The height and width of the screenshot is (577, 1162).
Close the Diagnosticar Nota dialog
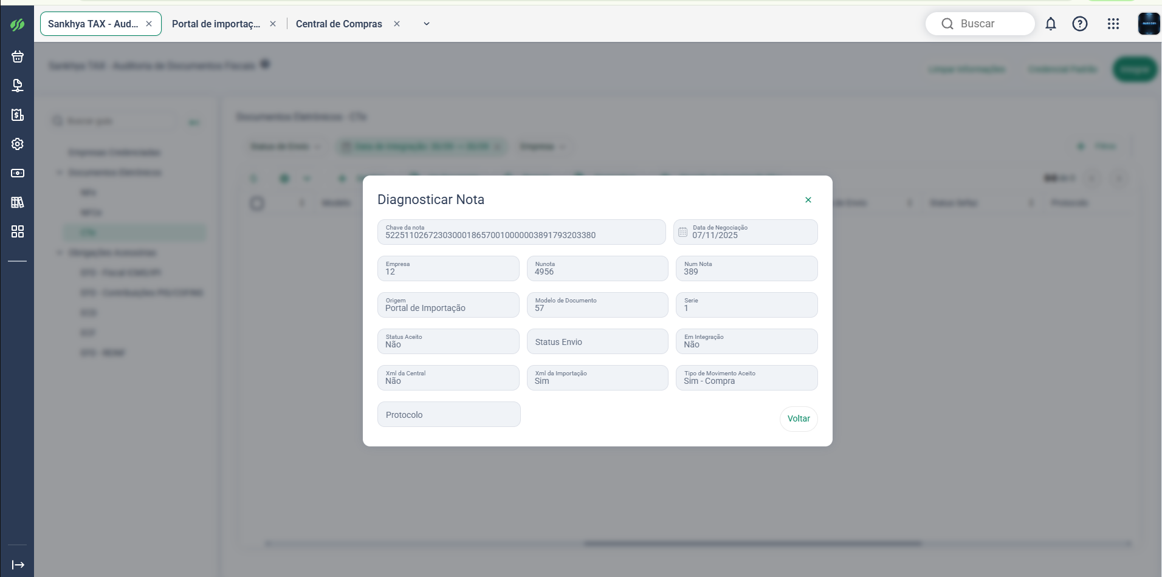tap(808, 200)
